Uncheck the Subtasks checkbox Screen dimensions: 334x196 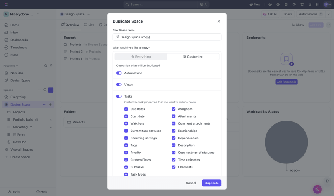coord(126,167)
